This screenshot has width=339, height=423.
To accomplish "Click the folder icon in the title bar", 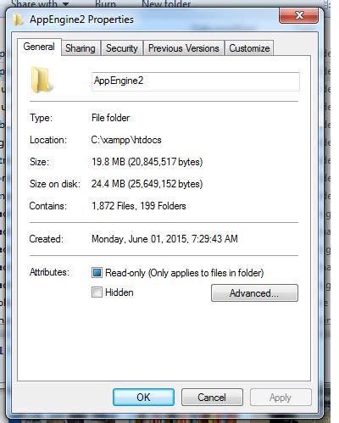I will pos(18,20).
